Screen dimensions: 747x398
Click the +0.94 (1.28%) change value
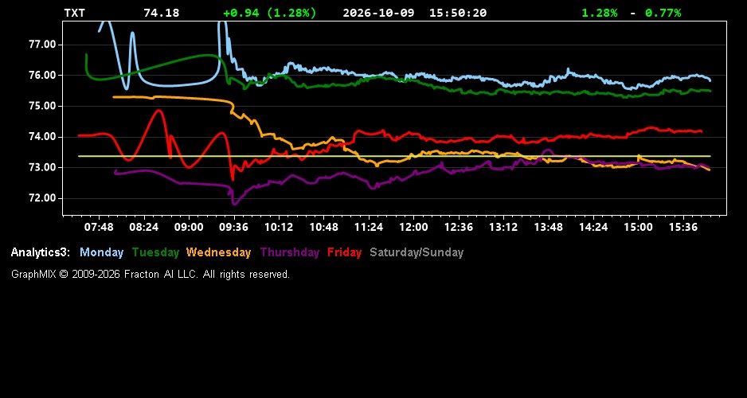(x=270, y=14)
